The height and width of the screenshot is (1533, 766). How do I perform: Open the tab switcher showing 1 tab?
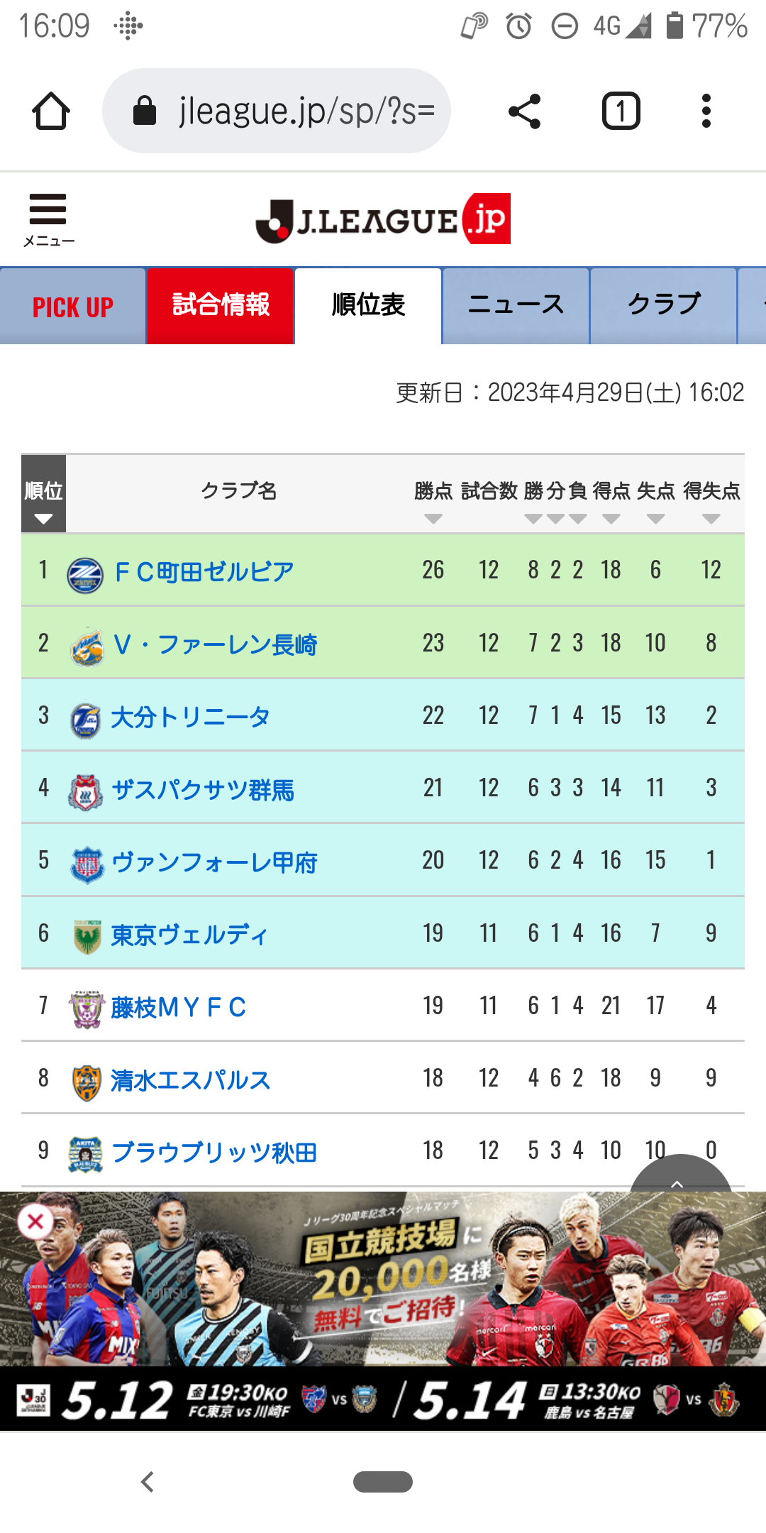(x=621, y=111)
